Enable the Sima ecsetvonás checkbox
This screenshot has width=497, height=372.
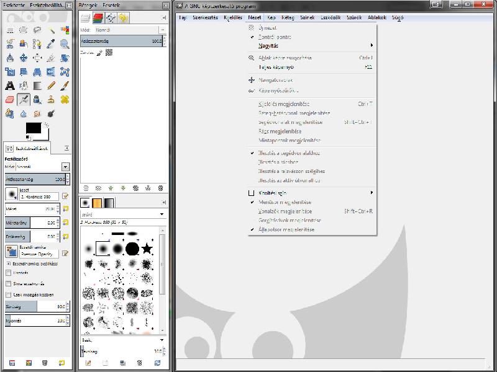(x=9, y=284)
